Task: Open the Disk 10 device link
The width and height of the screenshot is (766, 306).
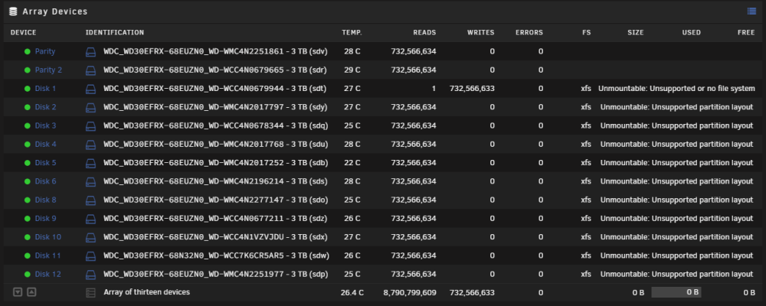Action: (x=47, y=236)
